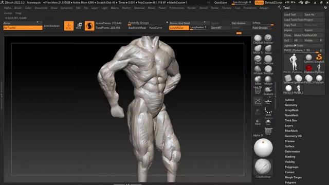The height and width of the screenshot is (185, 329).
Task: Expand the Masking section
Action: click(290, 157)
